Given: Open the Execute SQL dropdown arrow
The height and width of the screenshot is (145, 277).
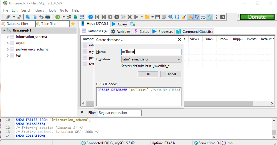Looking at the screenshot, I should point(142,17).
